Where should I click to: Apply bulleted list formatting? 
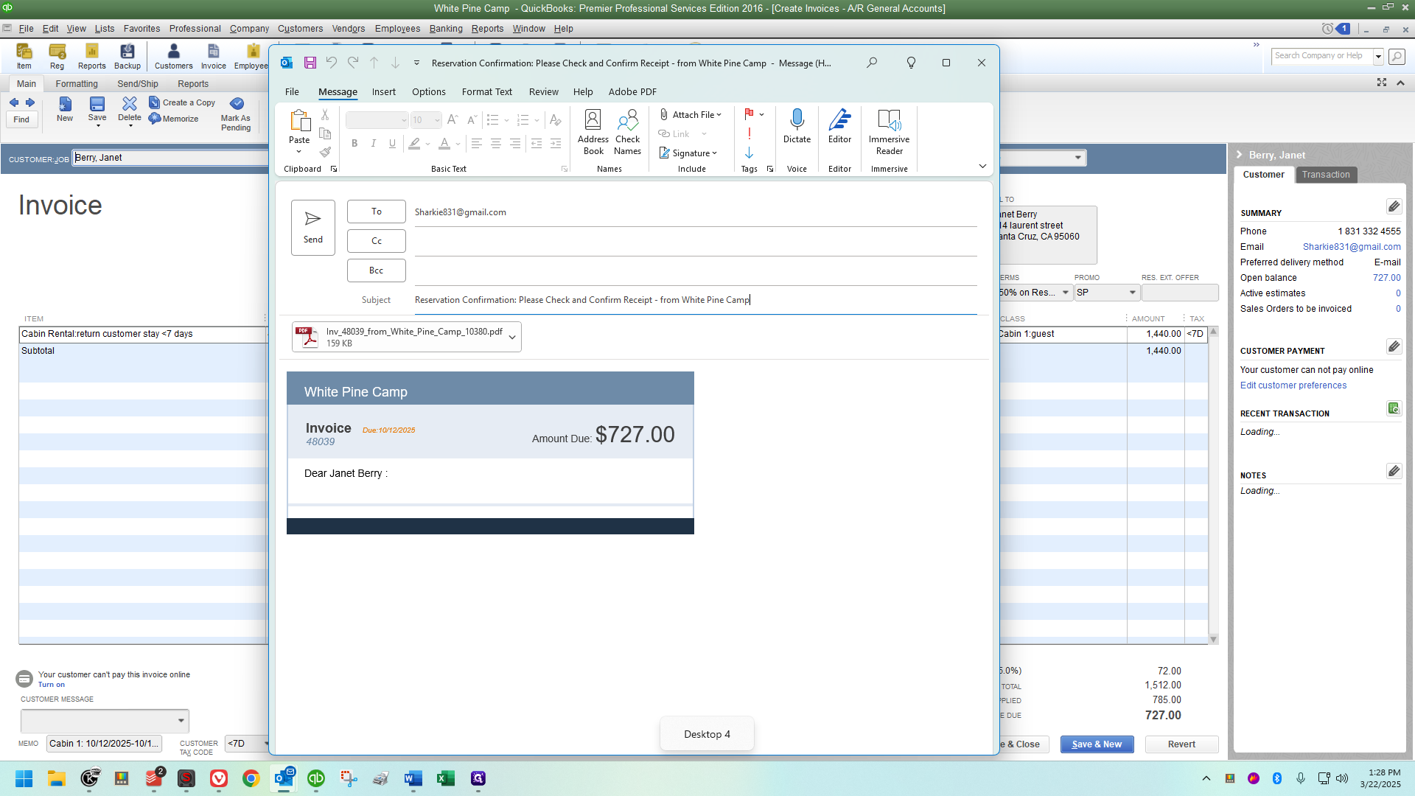(493, 119)
